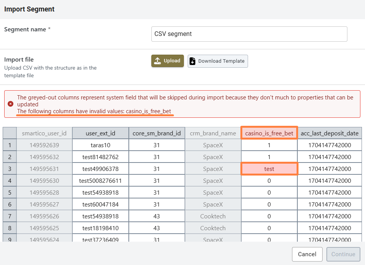Select the invalid 'test' cell in row 3

point(269,169)
